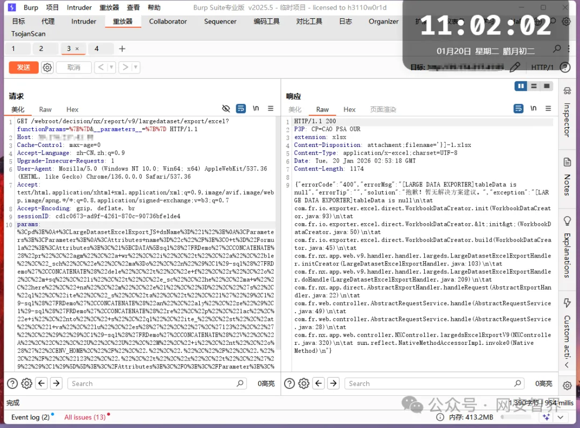580x428 pixels.
Task: Open the 查看 View menu
Action: point(133,8)
